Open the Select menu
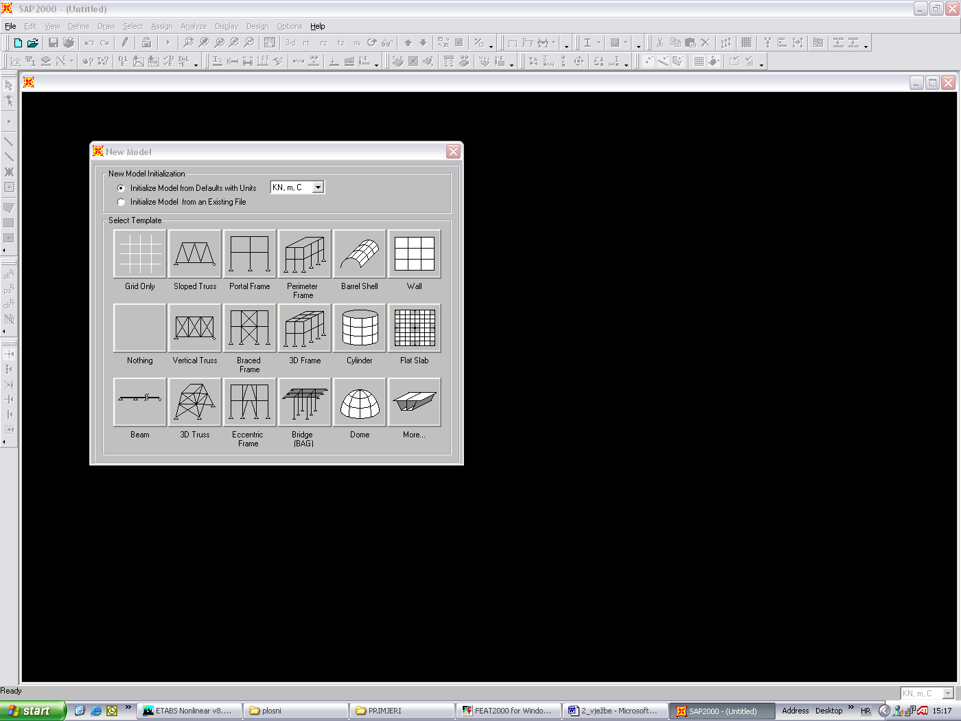 coord(132,26)
